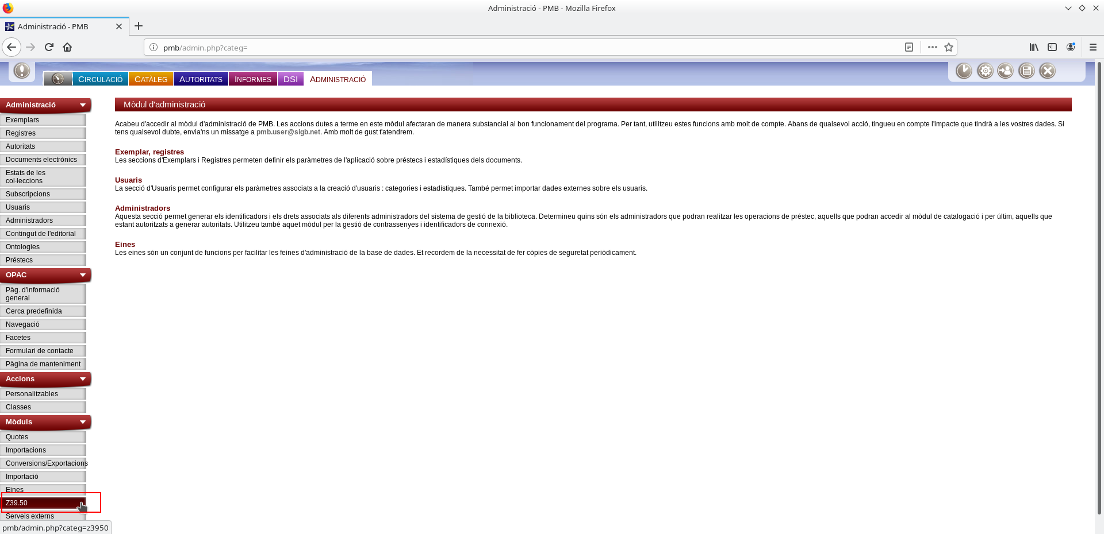
Task: Switch to the Circulació tab
Action: (100, 79)
